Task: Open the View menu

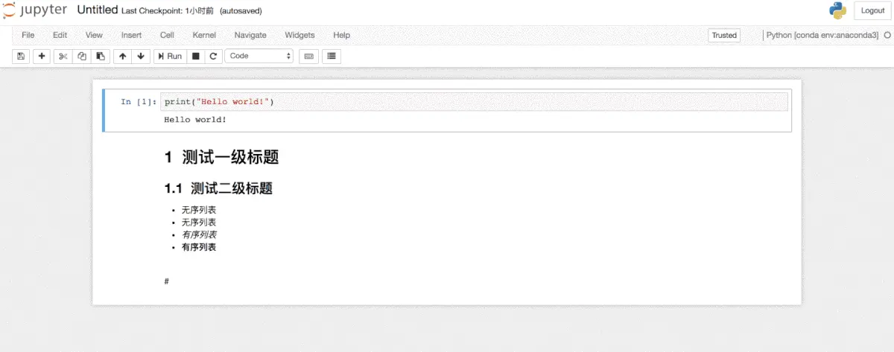Action: (94, 35)
